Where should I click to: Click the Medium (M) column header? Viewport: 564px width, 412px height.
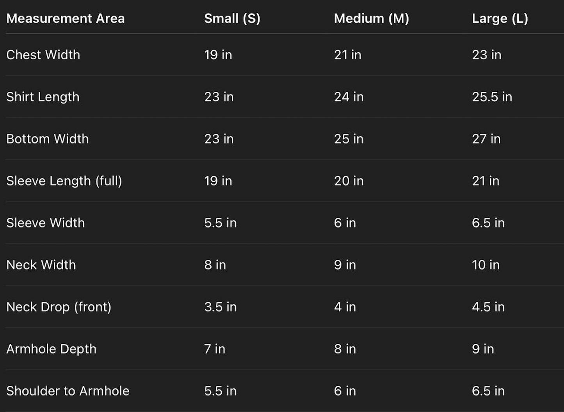pos(371,18)
